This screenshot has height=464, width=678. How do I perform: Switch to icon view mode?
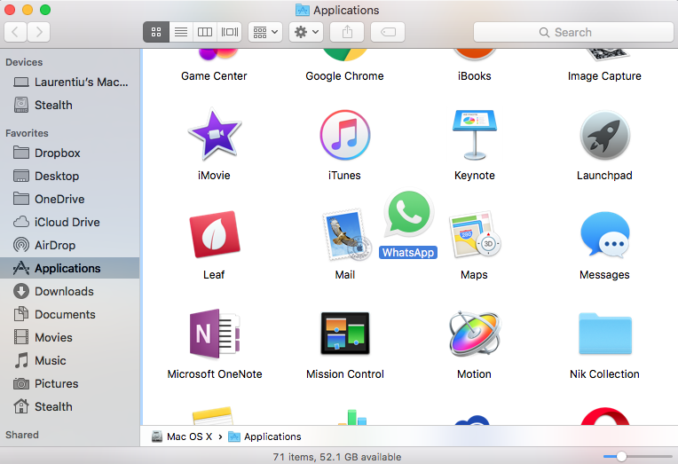[156, 32]
